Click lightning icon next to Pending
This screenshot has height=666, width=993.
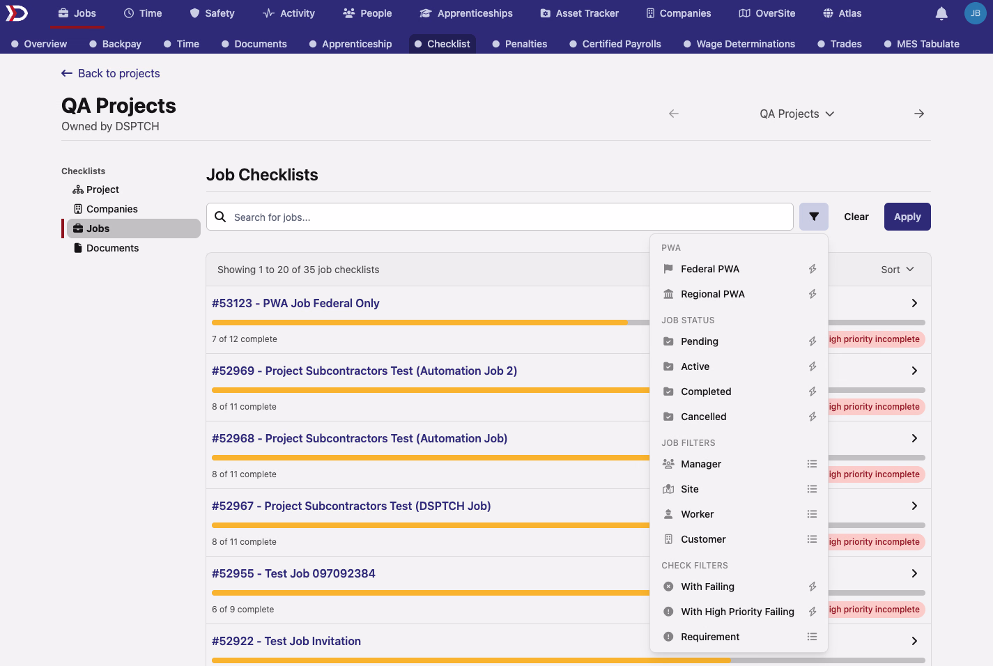pos(812,341)
